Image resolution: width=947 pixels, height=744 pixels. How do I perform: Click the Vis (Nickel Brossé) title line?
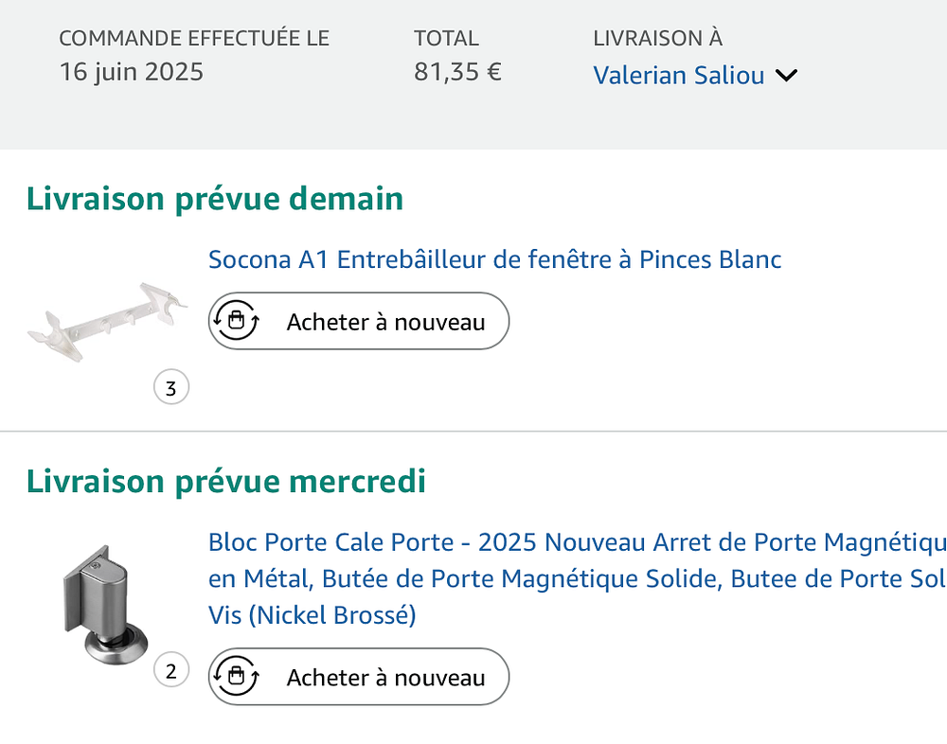click(x=312, y=615)
